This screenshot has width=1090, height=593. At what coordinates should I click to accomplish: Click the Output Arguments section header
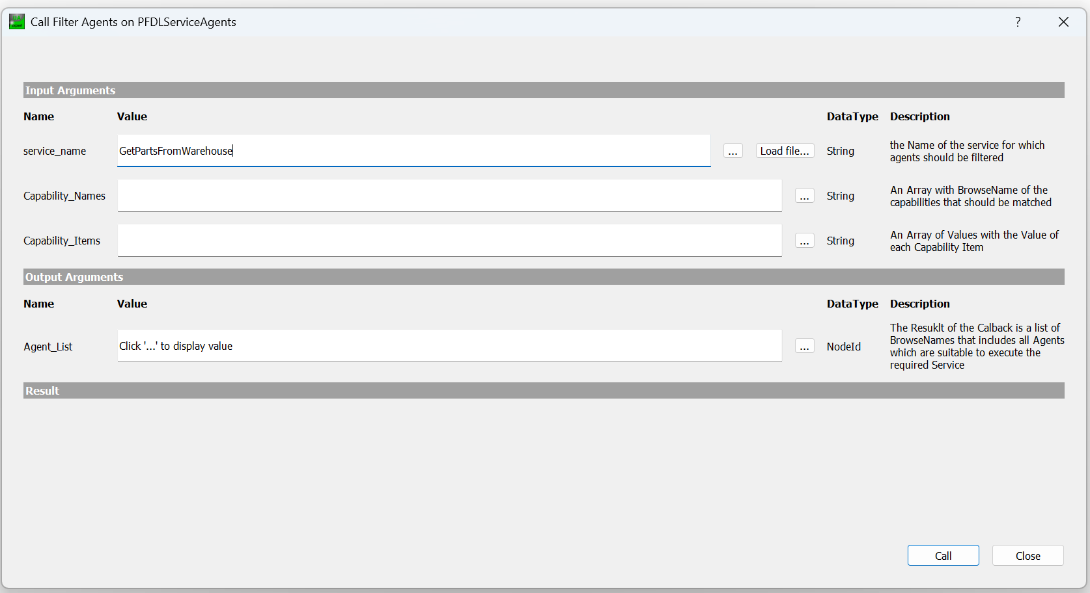tap(544, 277)
